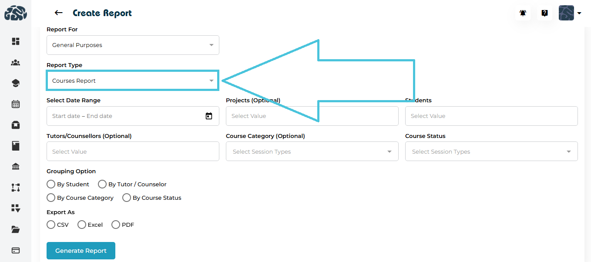
Task: Open the calendar icon in sidebar
Action: point(16,104)
